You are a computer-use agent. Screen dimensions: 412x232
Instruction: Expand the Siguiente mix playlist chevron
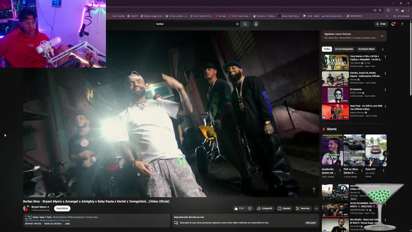pyautogui.click(x=382, y=36)
